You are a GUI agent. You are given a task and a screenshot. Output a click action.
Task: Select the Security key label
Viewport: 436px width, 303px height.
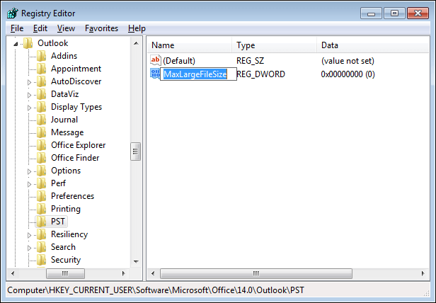pos(66,260)
